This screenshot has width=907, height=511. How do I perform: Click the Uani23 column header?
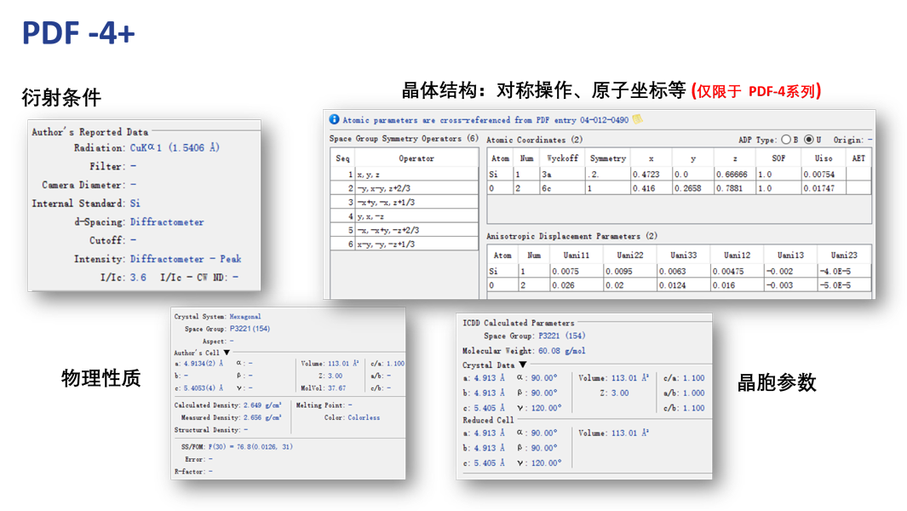click(x=844, y=255)
